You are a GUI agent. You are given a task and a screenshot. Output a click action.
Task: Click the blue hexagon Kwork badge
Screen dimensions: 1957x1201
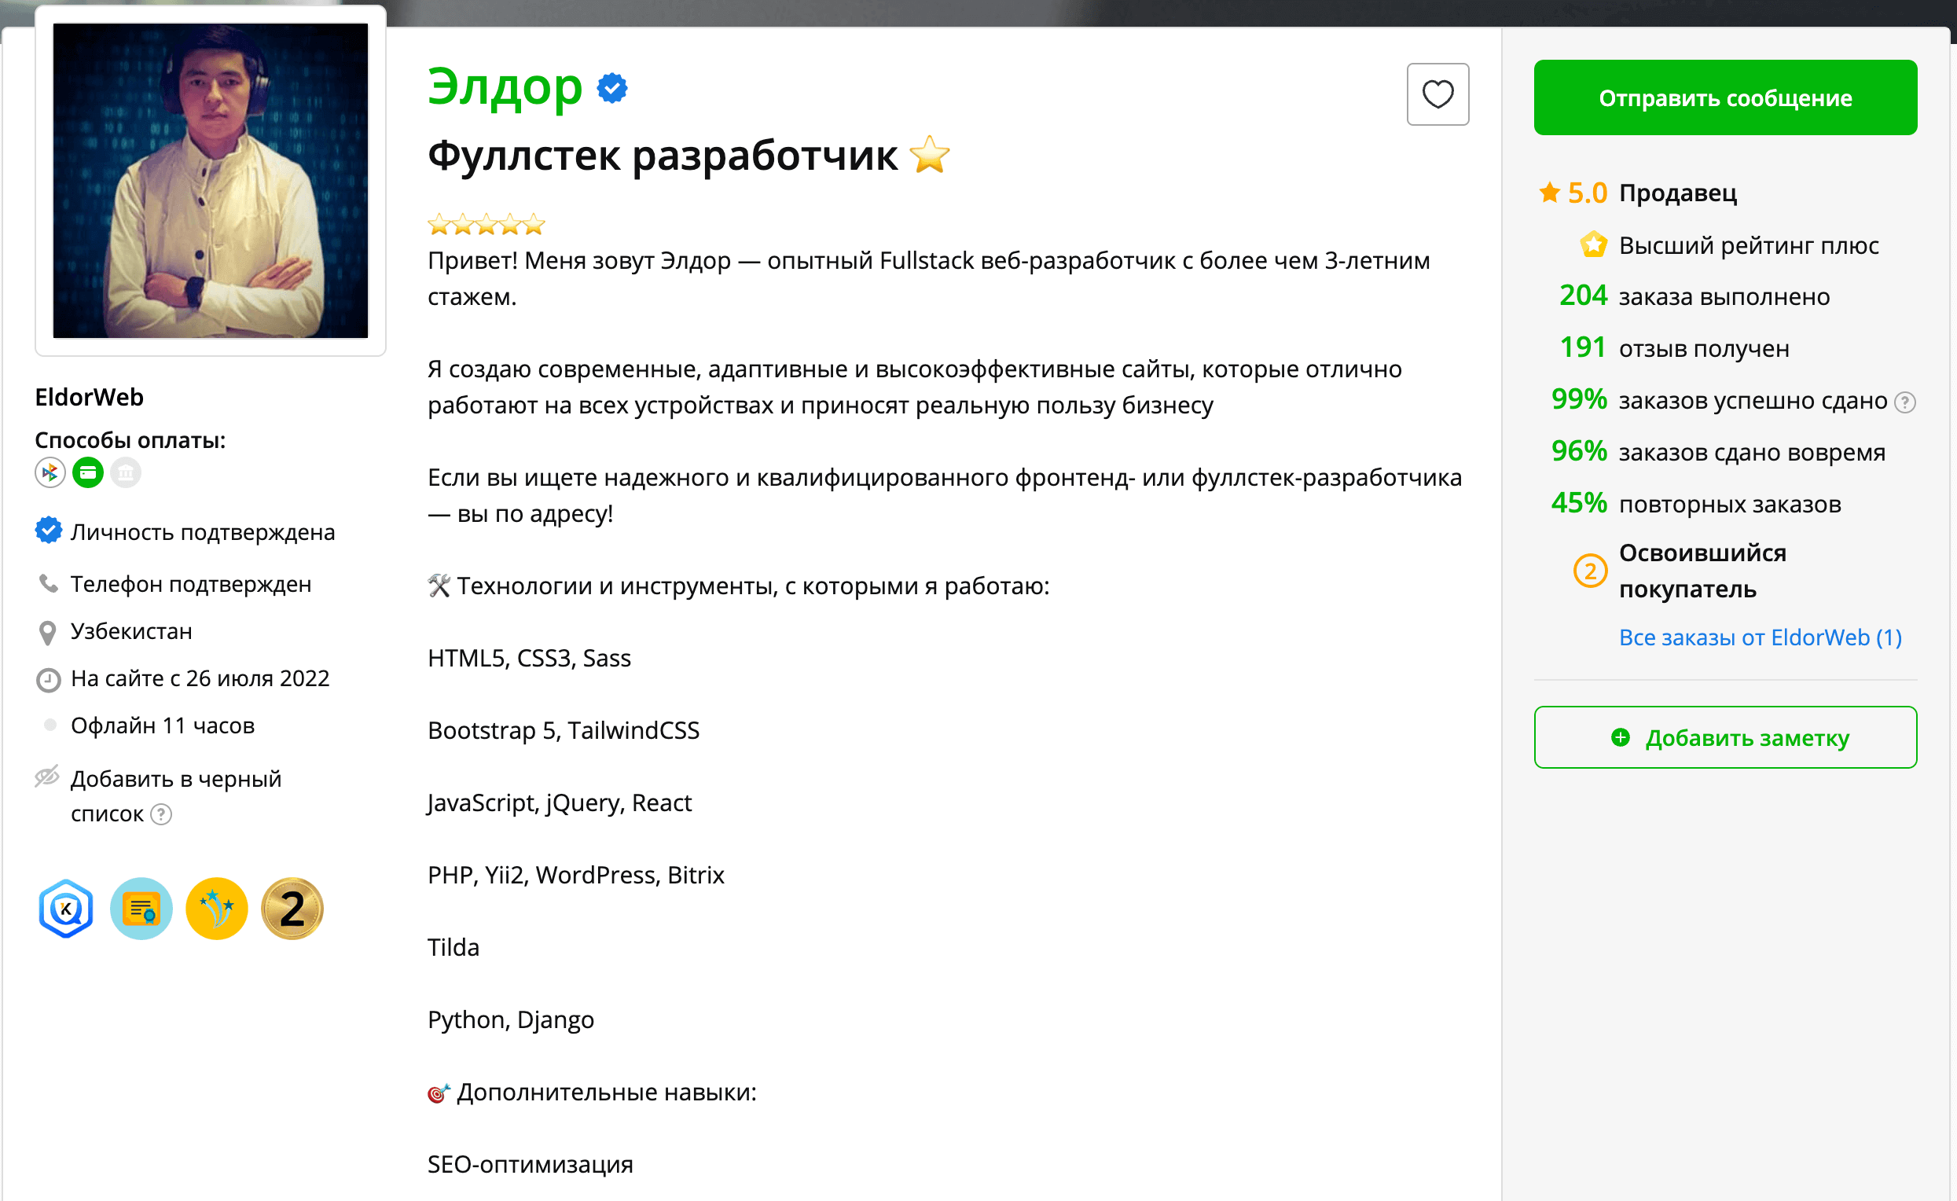pos(66,908)
